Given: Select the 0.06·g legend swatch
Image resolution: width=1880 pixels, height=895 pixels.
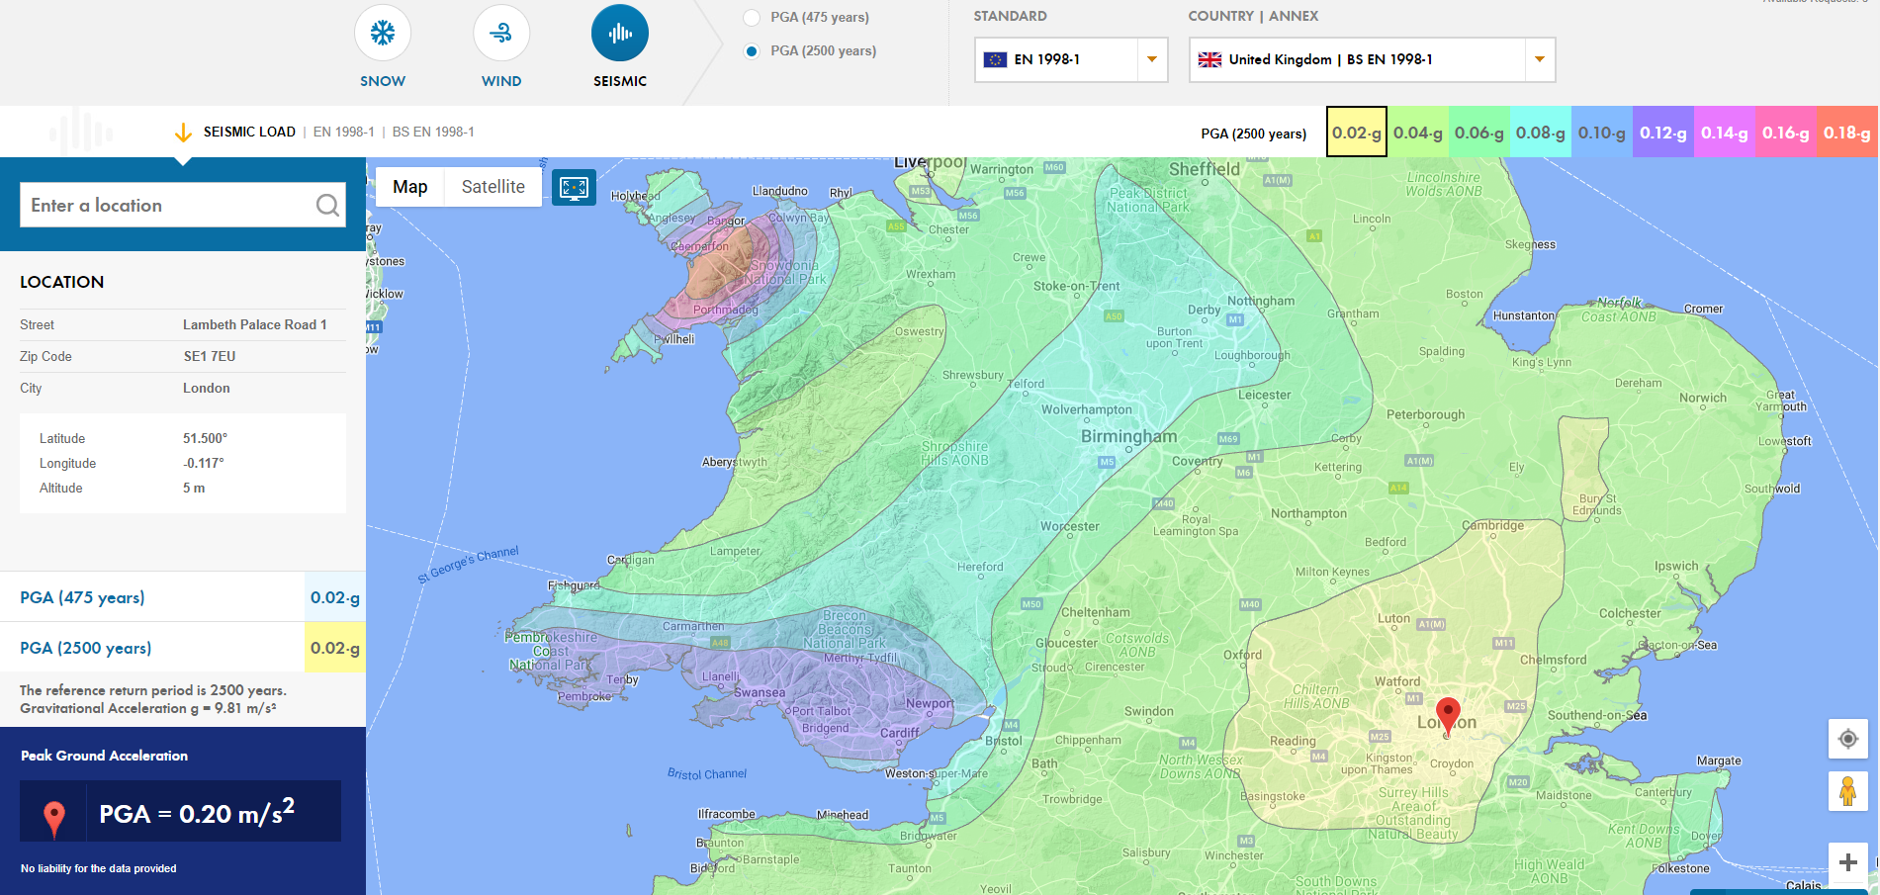Looking at the screenshot, I should tap(1479, 133).
